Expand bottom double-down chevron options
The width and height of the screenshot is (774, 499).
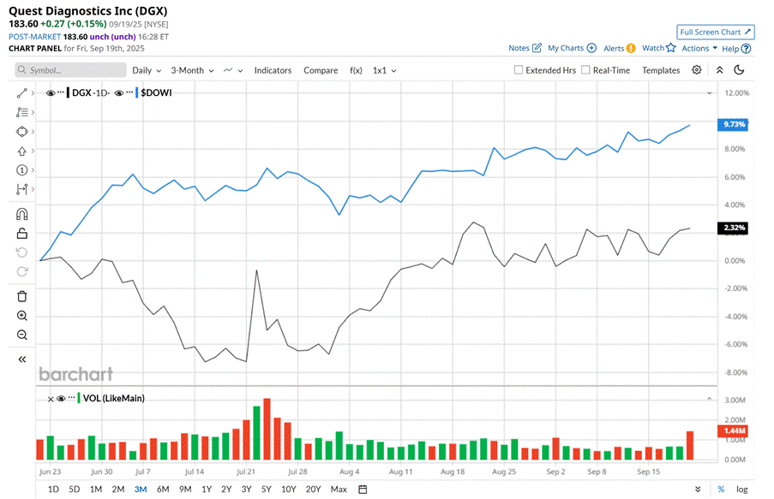pyautogui.click(x=698, y=489)
